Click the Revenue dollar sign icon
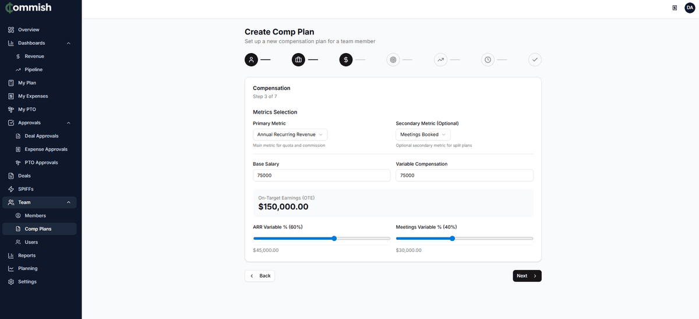The width and height of the screenshot is (699, 319). pyautogui.click(x=18, y=57)
